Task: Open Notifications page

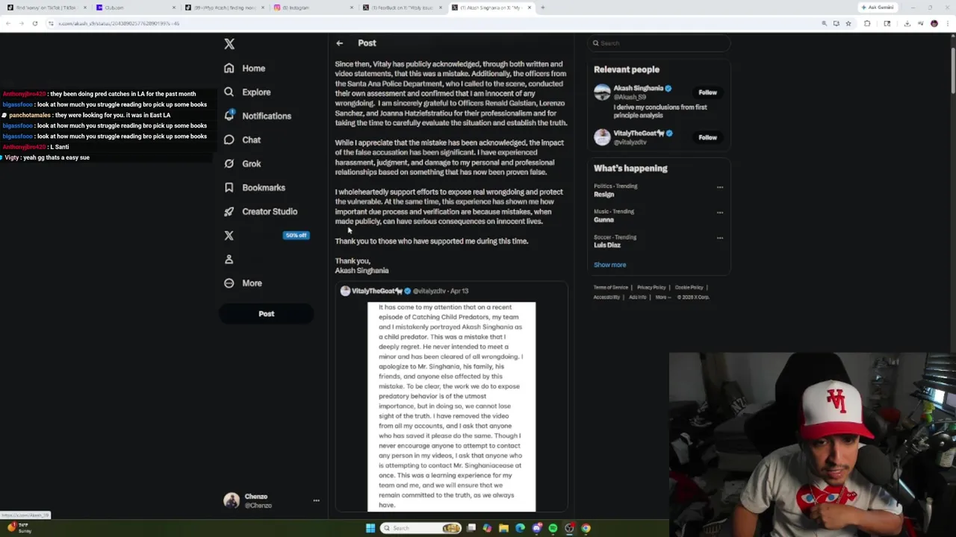Action: pos(258,116)
